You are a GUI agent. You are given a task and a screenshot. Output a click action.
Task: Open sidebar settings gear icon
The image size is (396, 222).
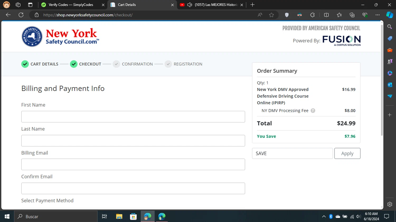tap(390, 204)
